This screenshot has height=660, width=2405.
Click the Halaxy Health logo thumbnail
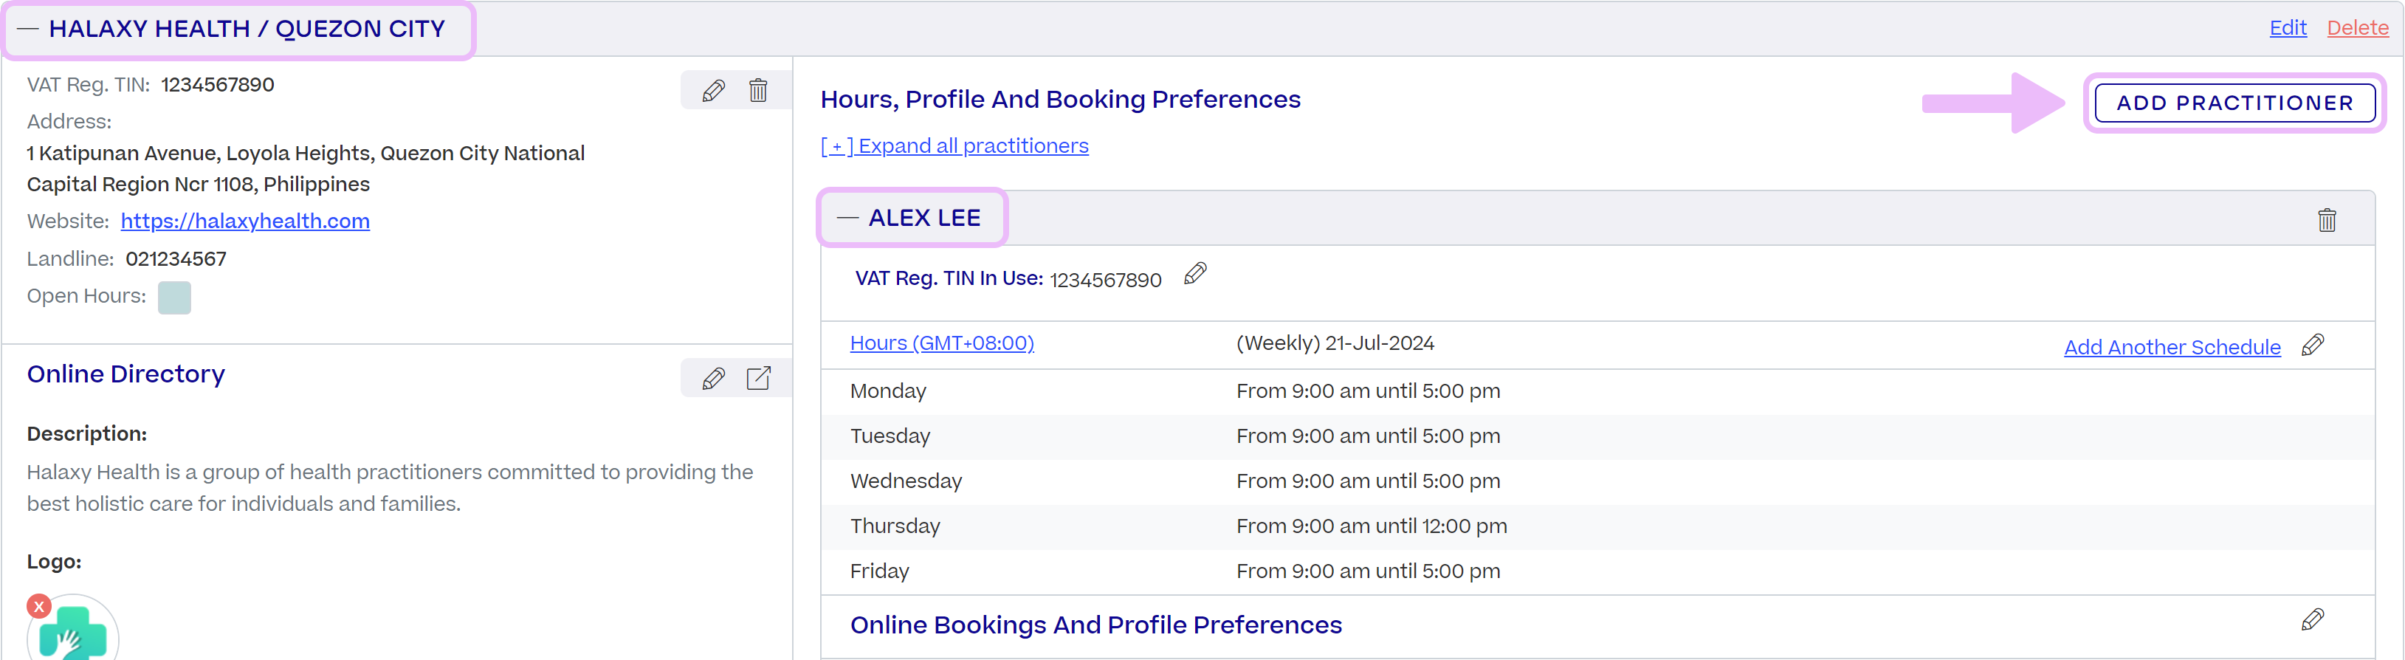point(74,634)
